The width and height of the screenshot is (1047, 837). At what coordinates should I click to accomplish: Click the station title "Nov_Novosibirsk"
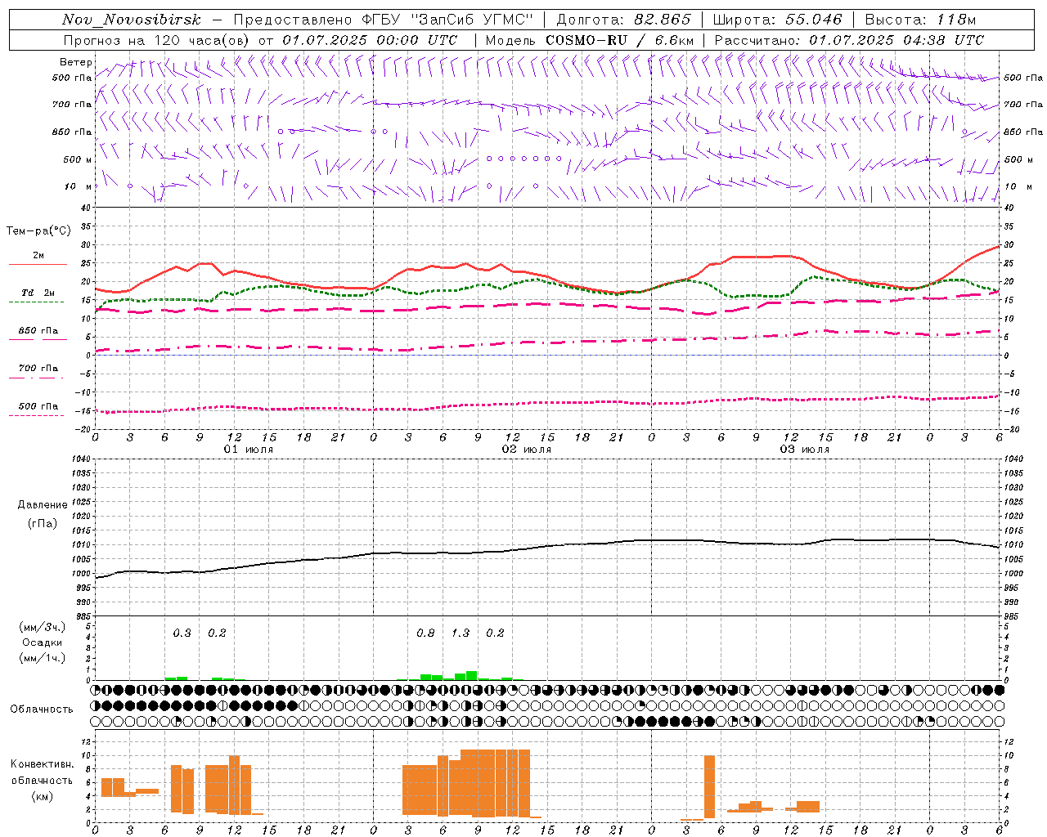click(132, 20)
